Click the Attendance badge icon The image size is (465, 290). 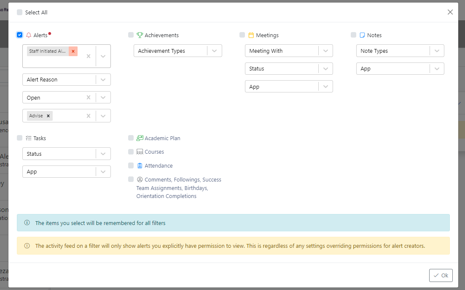click(140, 165)
